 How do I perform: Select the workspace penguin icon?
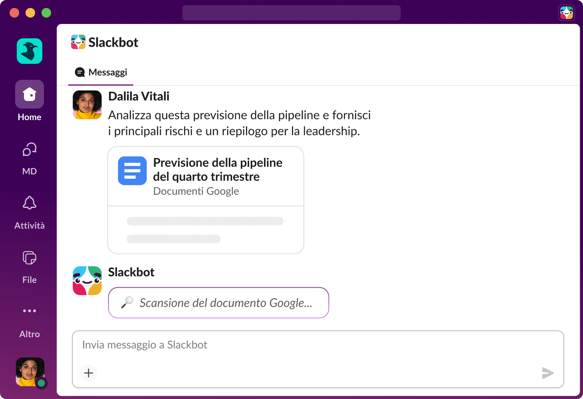[29, 51]
